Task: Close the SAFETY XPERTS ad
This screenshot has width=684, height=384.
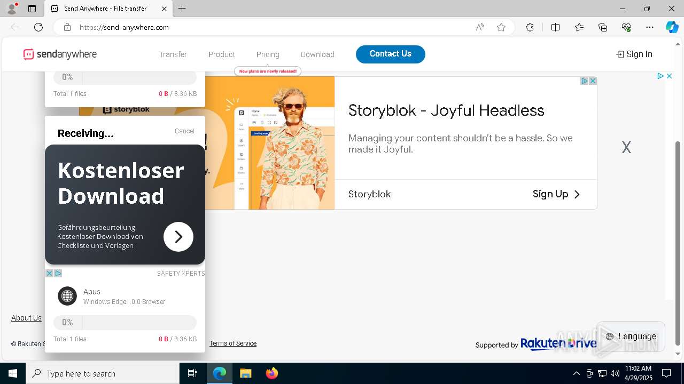Action: pos(49,273)
